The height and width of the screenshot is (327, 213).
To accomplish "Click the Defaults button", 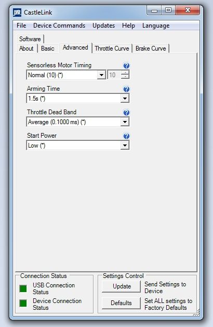I will point(122,303).
